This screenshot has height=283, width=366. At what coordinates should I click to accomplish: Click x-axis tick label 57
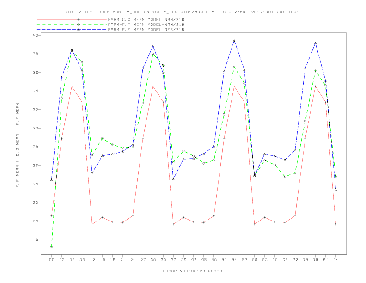pos(244,260)
